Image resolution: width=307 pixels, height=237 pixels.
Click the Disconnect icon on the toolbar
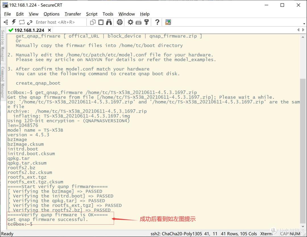(x=30, y=22)
